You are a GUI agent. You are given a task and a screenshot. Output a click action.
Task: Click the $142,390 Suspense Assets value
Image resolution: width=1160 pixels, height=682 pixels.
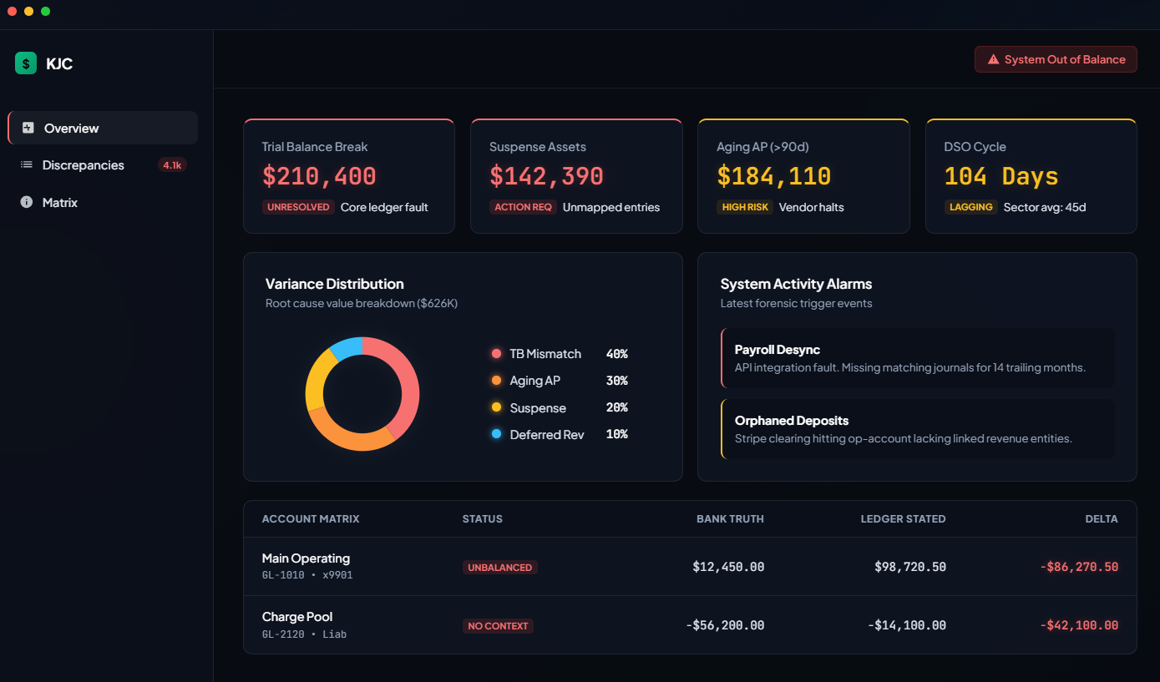546,176
